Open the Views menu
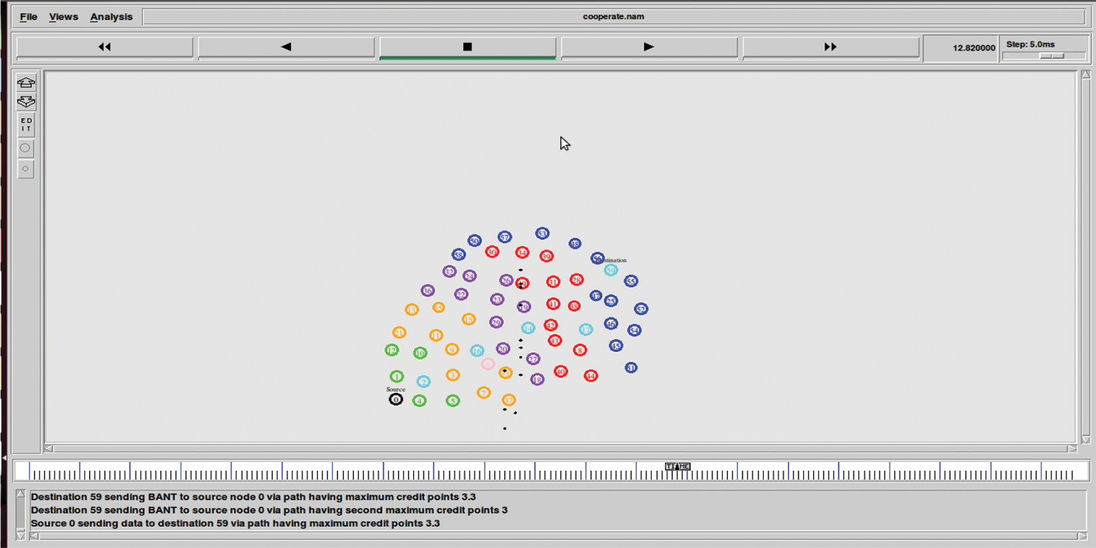 pyautogui.click(x=63, y=17)
